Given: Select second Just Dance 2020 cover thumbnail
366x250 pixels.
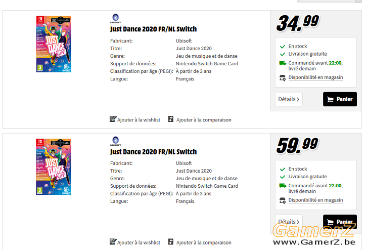Looking at the screenshot, I should click(x=54, y=166).
